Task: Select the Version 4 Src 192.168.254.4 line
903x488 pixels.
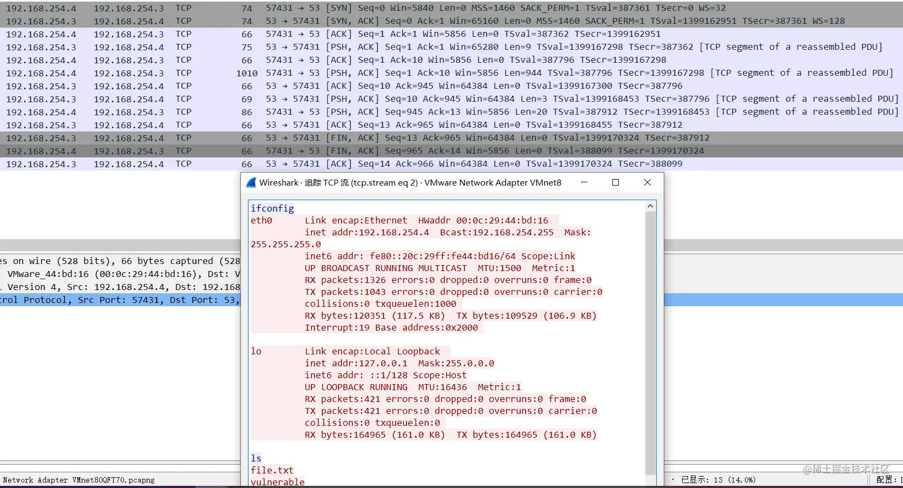Action: (x=120, y=287)
